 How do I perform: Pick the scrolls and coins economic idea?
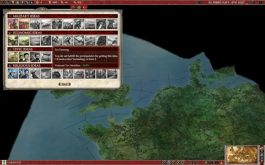click(79, 41)
